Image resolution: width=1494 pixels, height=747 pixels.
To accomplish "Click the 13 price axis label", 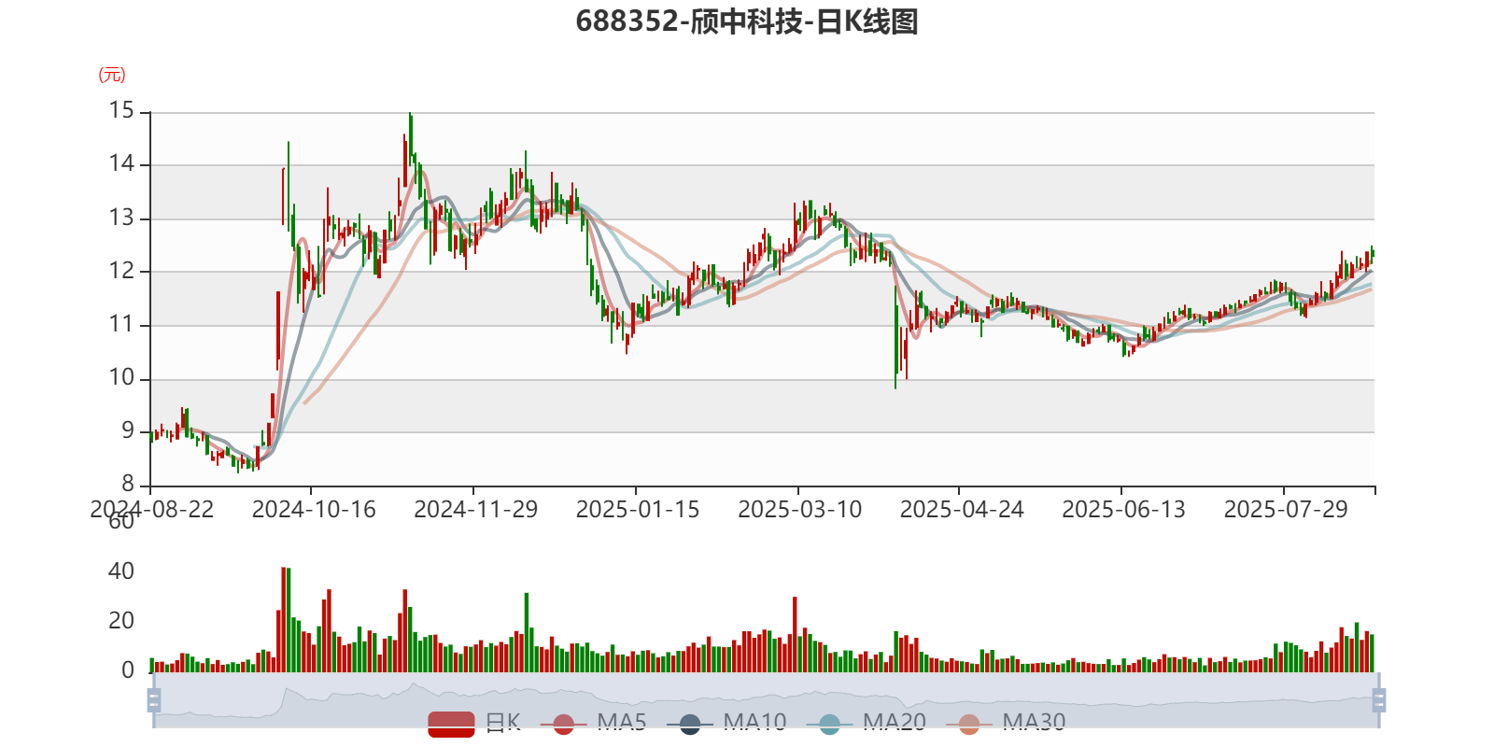I will [121, 218].
